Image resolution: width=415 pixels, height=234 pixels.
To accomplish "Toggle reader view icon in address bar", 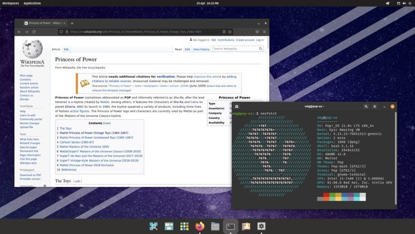I will click(x=224, y=32).
